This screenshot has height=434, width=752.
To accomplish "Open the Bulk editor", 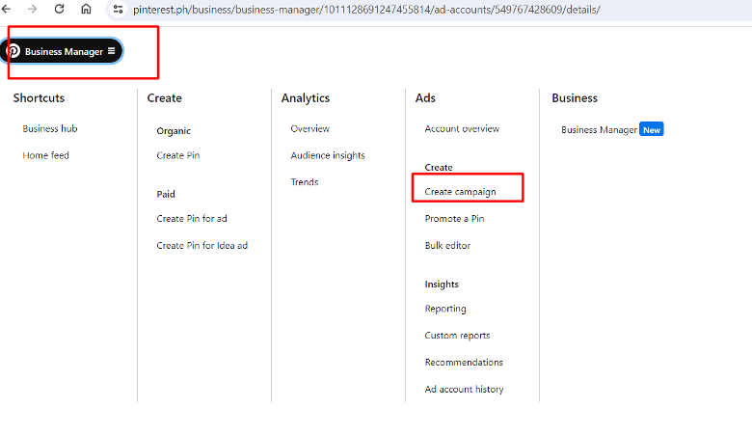I will pyautogui.click(x=447, y=246).
